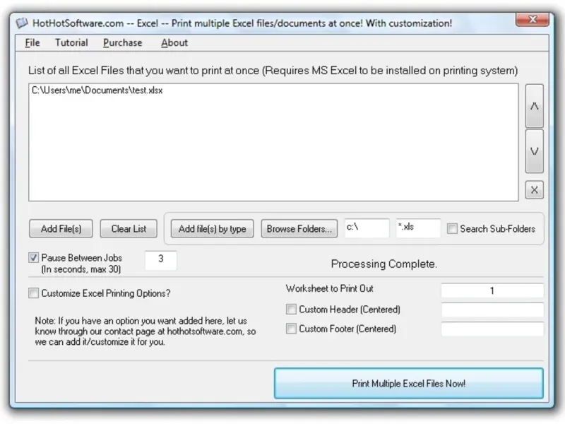Click the file type field showing *.xls
The width and height of the screenshot is (565, 424).
click(x=418, y=228)
